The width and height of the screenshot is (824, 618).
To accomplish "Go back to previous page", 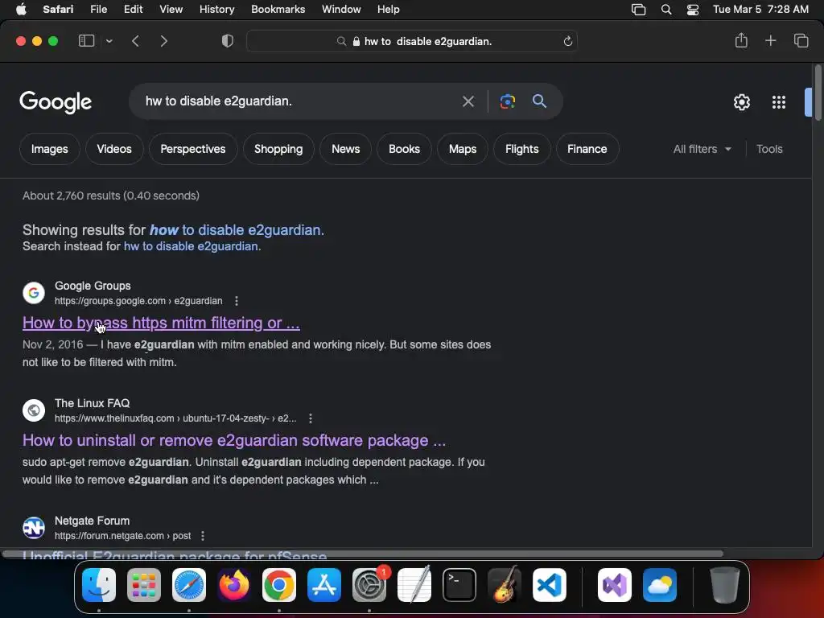I will [x=135, y=41].
